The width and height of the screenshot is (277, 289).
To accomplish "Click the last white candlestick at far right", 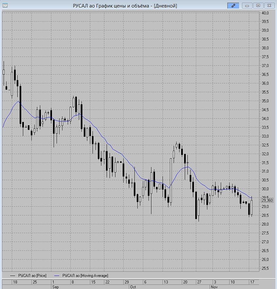I will tap(251, 207).
